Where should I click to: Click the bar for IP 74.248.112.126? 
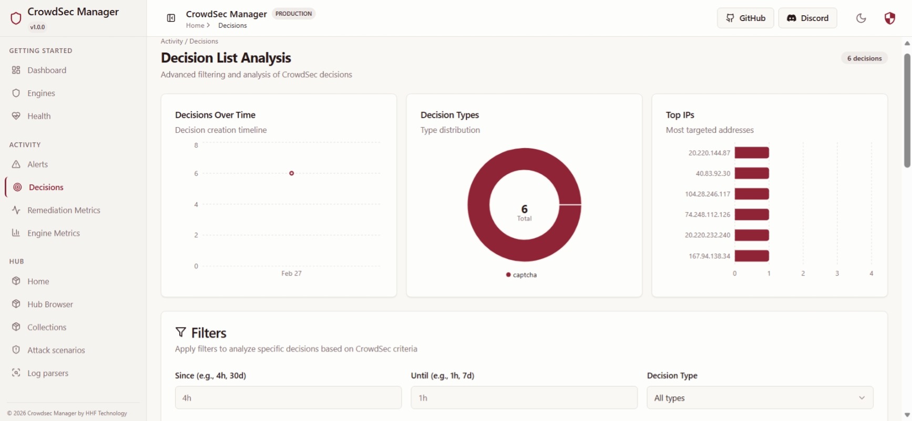(x=752, y=214)
